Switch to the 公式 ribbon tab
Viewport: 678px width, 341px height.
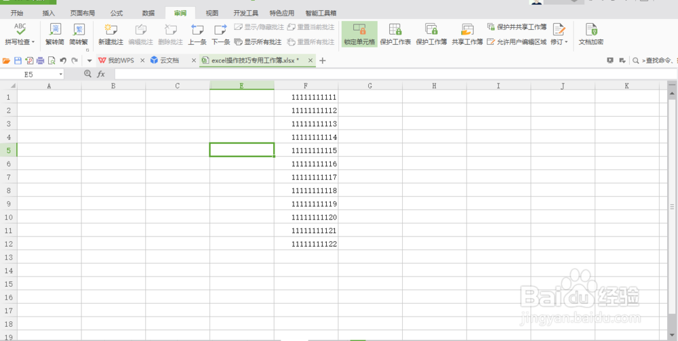click(x=117, y=13)
